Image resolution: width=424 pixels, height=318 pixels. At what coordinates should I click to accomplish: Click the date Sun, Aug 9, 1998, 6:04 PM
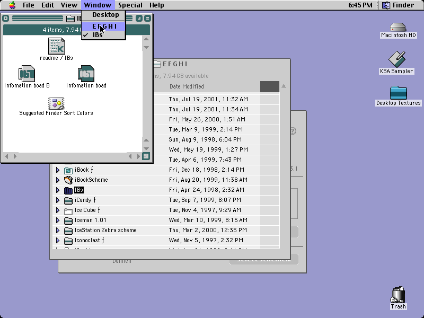click(205, 139)
